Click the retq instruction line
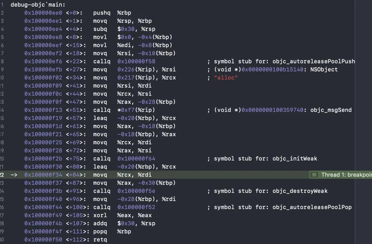Screen dimensions: 372x244 tap(100, 240)
